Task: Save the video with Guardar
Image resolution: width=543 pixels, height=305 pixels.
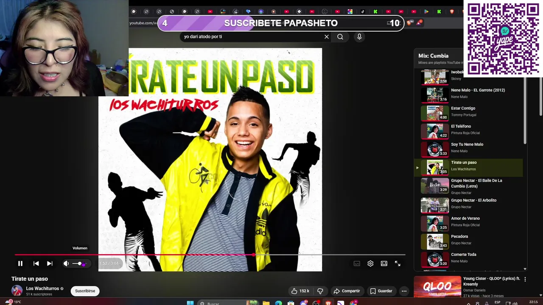Action: pyautogui.click(x=381, y=291)
